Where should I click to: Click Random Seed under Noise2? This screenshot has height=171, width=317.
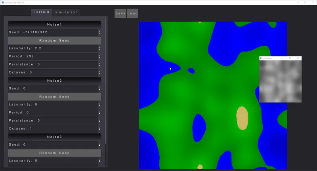pos(54,97)
